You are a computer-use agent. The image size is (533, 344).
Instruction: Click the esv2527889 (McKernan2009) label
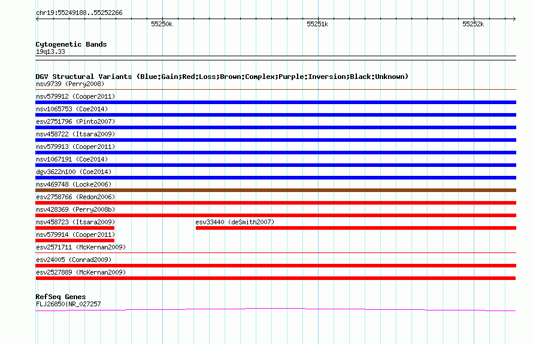point(81,272)
